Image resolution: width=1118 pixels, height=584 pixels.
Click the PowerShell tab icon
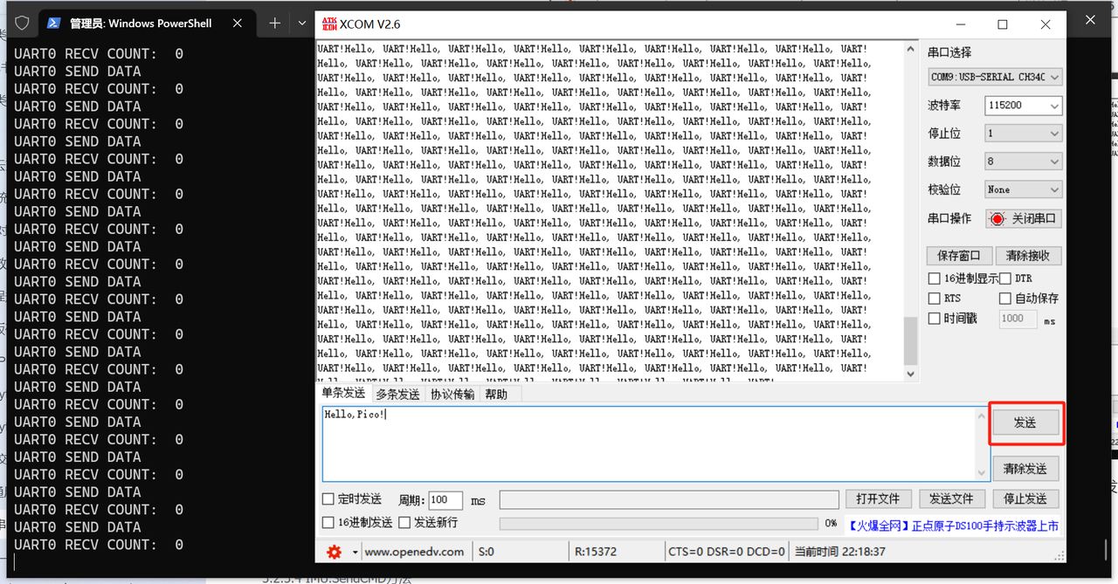point(53,24)
